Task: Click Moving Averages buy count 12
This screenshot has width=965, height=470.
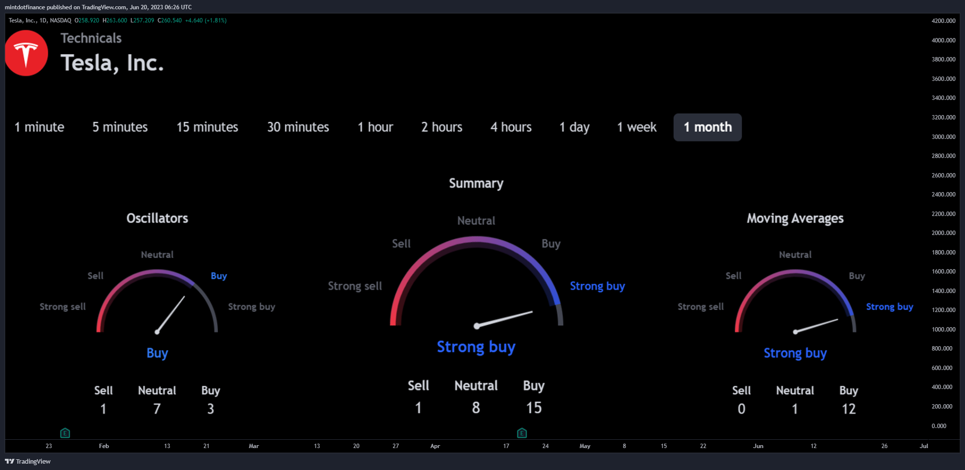Action: click(x=849, y=409)
